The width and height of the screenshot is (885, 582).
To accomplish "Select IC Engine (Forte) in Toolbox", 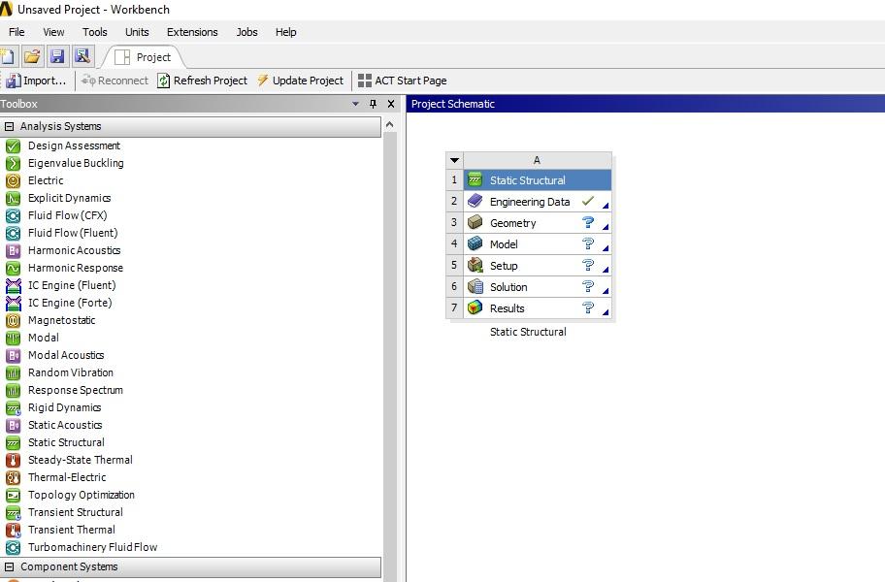I will click(x=70, y=303).
